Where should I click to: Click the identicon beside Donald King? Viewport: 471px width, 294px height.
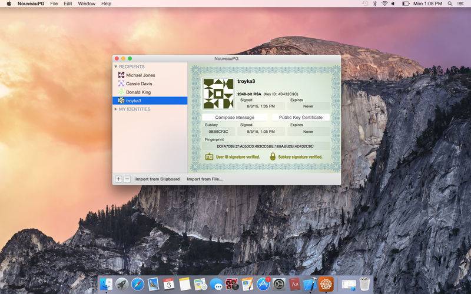coord(121,92)
